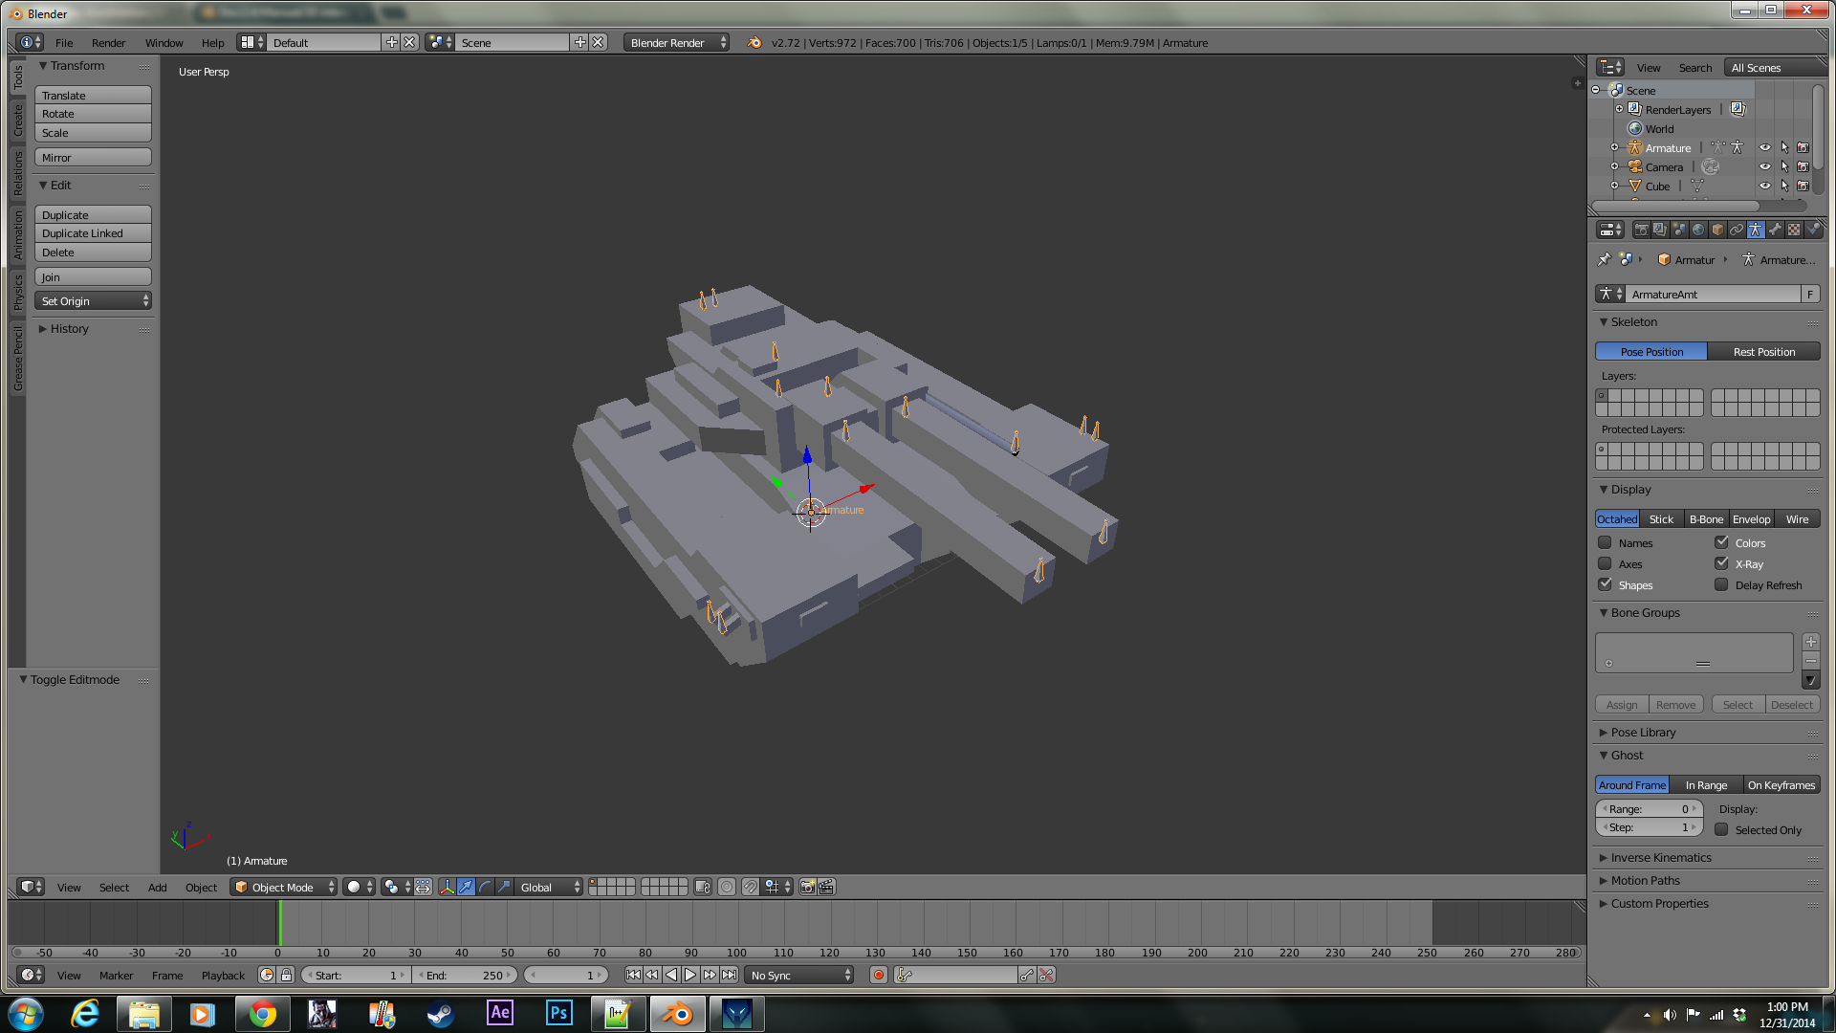Toggle the Names display checkbox
The height and width of the screenshot is (1033, 1836).
[1605, 542]
